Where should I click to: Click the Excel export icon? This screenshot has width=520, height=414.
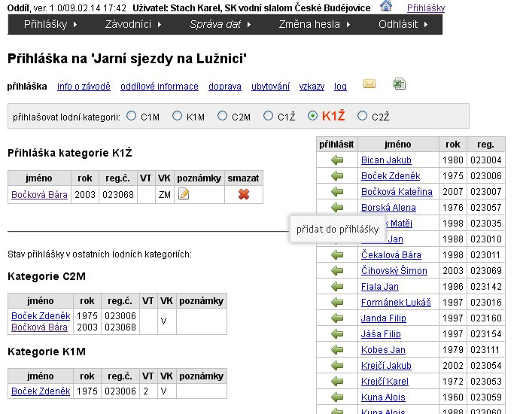[x=400, y=84]
